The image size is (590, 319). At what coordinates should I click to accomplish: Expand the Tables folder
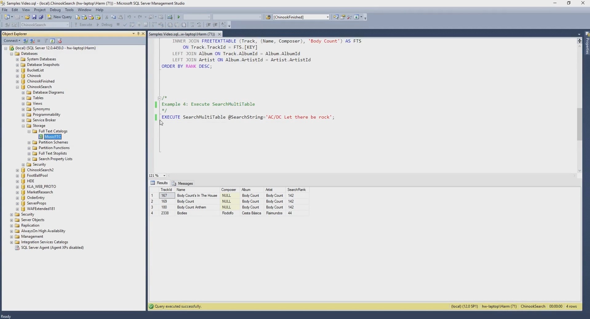coord(23,98)
